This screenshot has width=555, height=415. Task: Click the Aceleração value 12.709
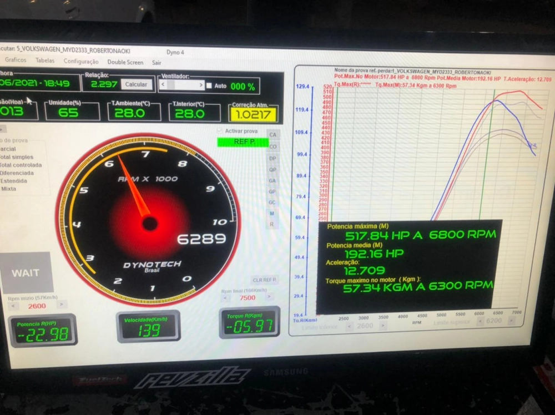click(x=364, y=270)
